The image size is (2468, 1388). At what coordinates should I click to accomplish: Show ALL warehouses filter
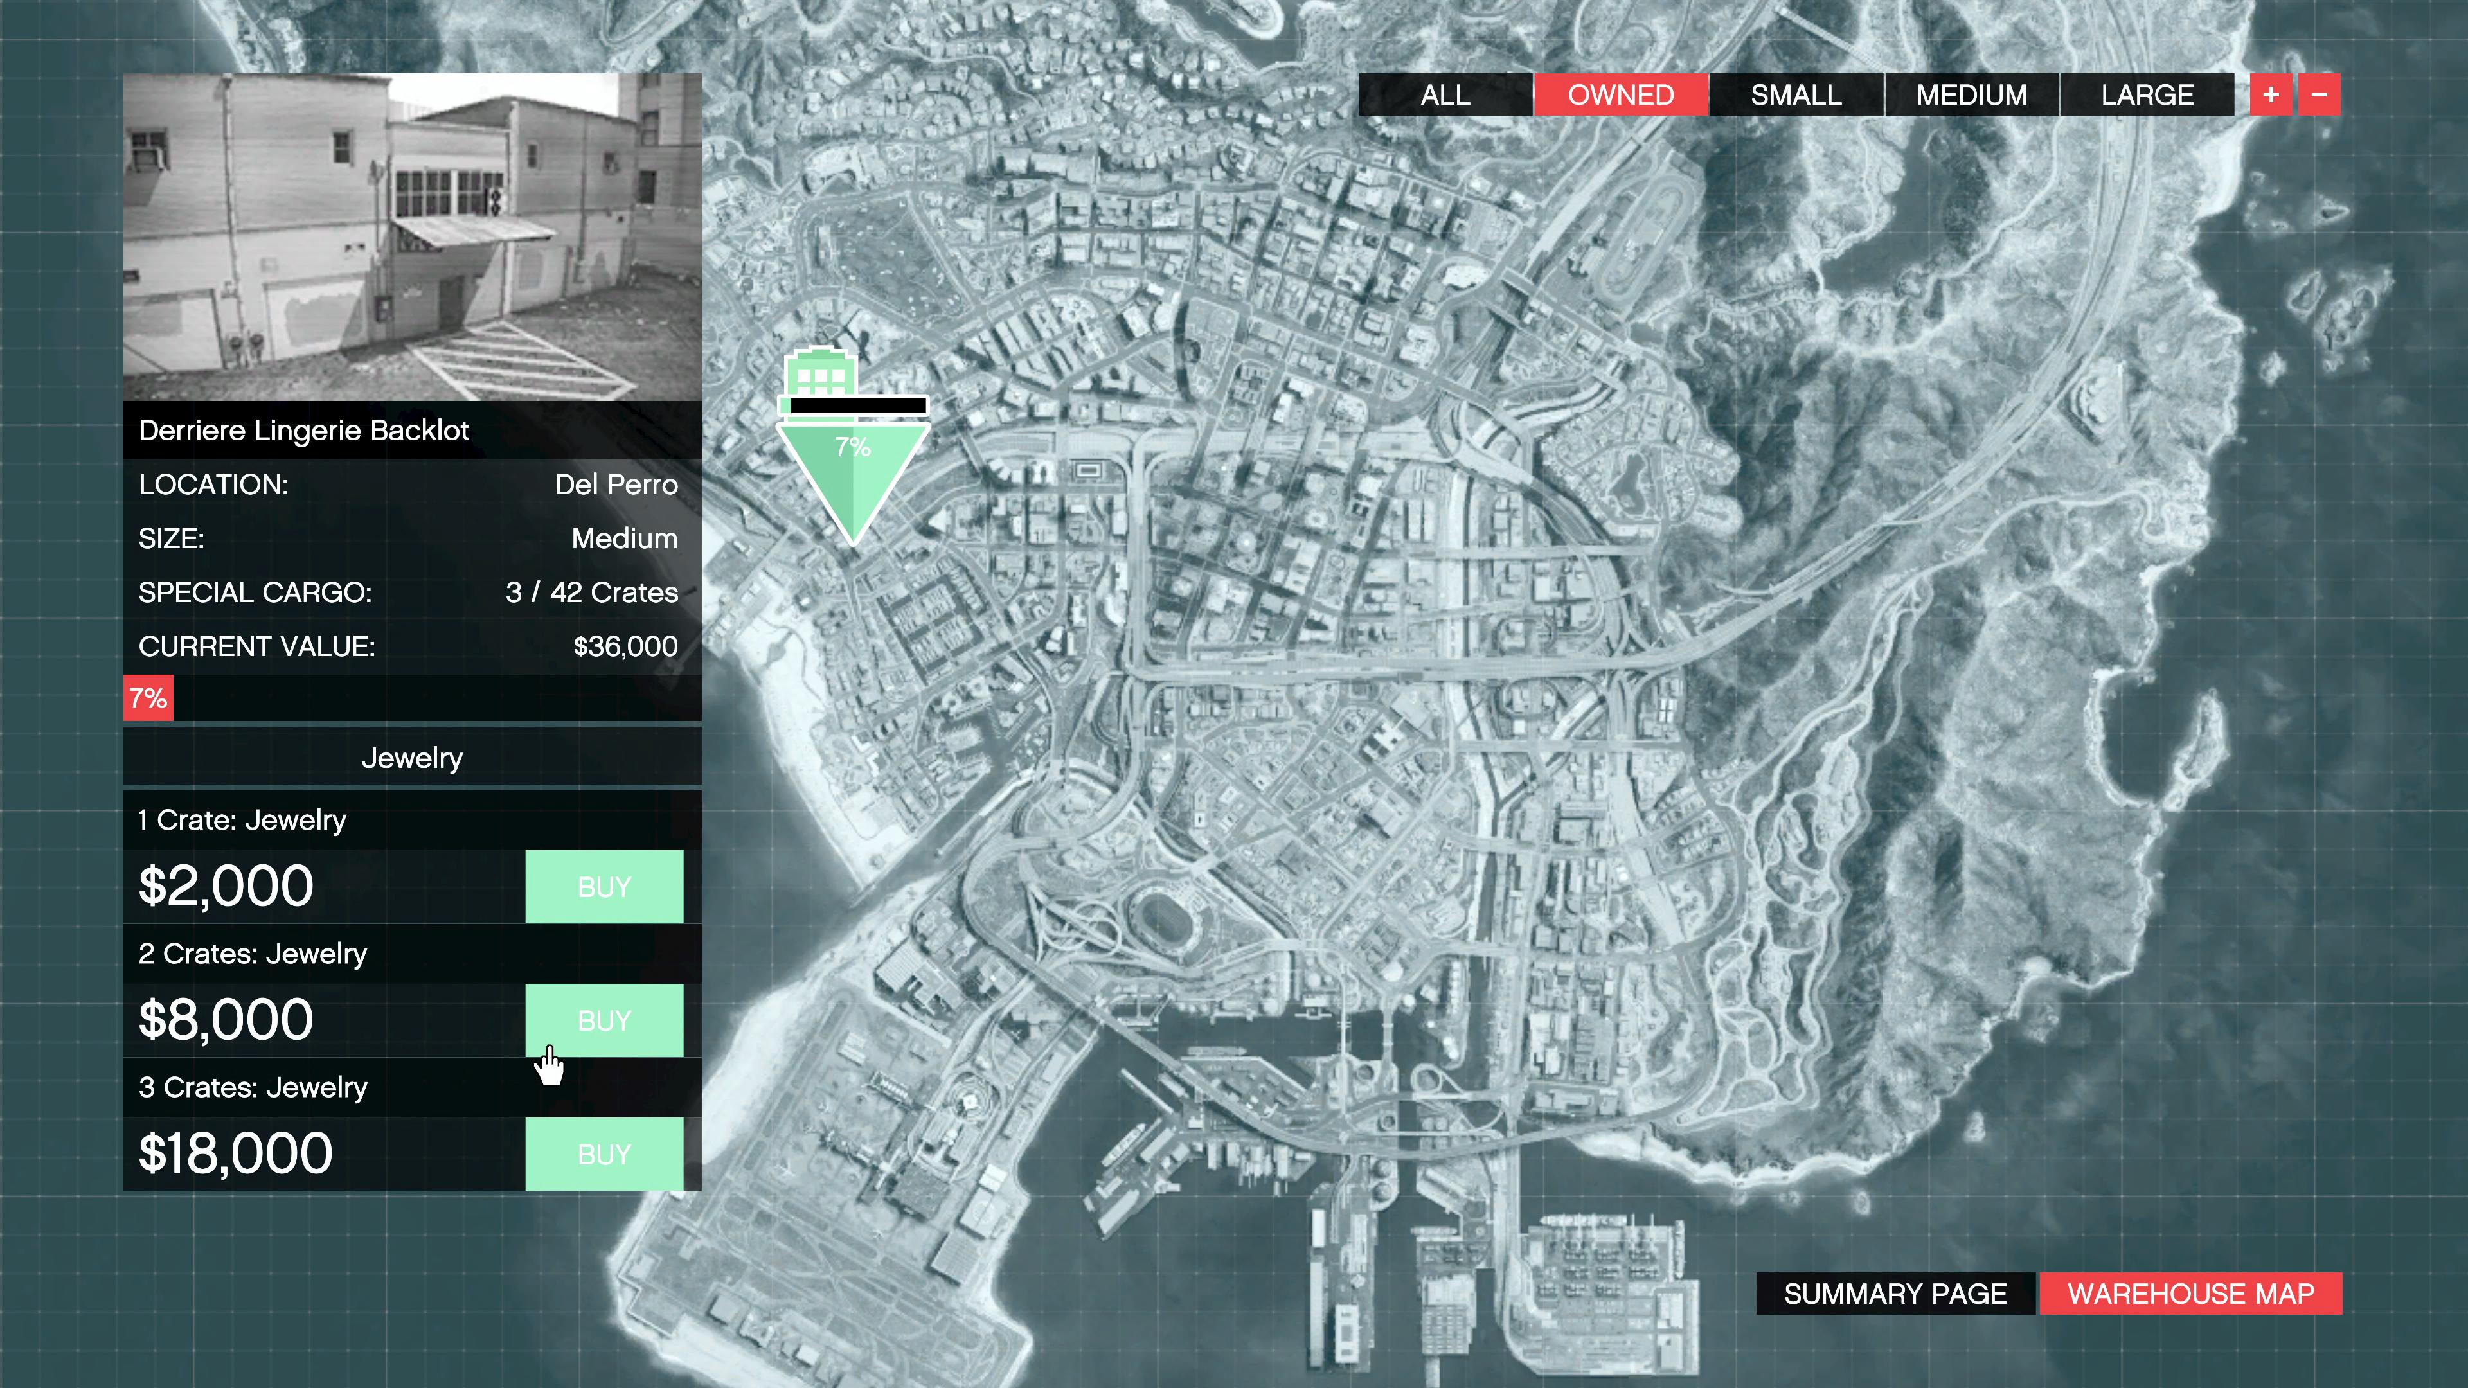(x=1445, y=95)
